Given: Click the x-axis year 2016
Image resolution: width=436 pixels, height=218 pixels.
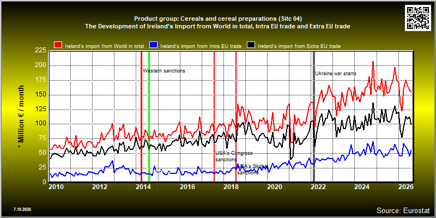Looking at the screenshot, I should point(187,186).
